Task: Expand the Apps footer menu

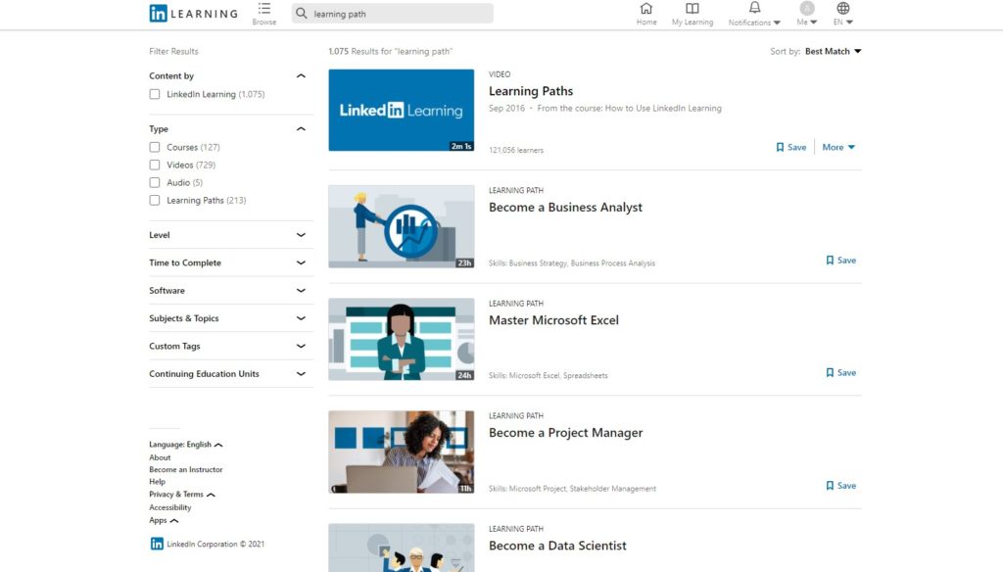Action: pos(164,520)
